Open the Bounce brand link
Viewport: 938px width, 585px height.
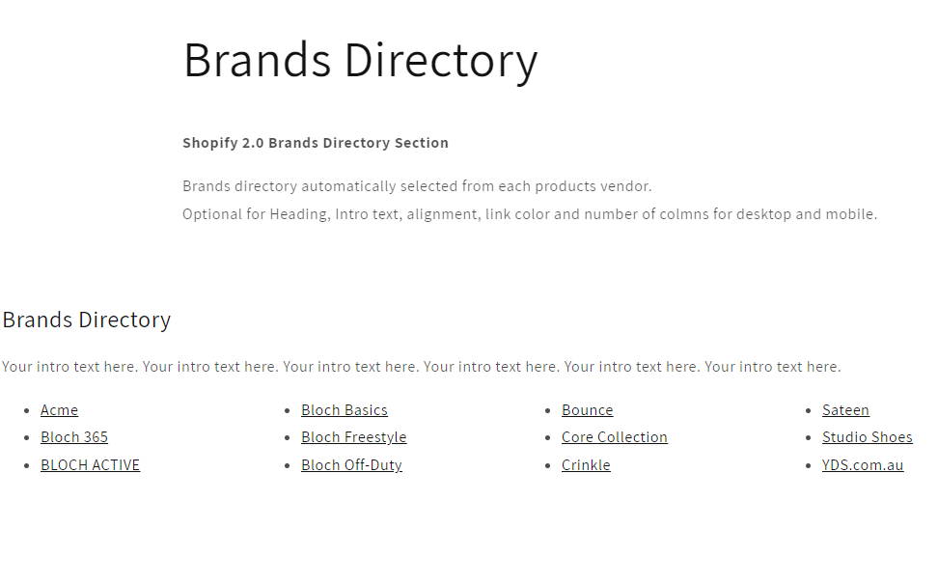(587, 410)
